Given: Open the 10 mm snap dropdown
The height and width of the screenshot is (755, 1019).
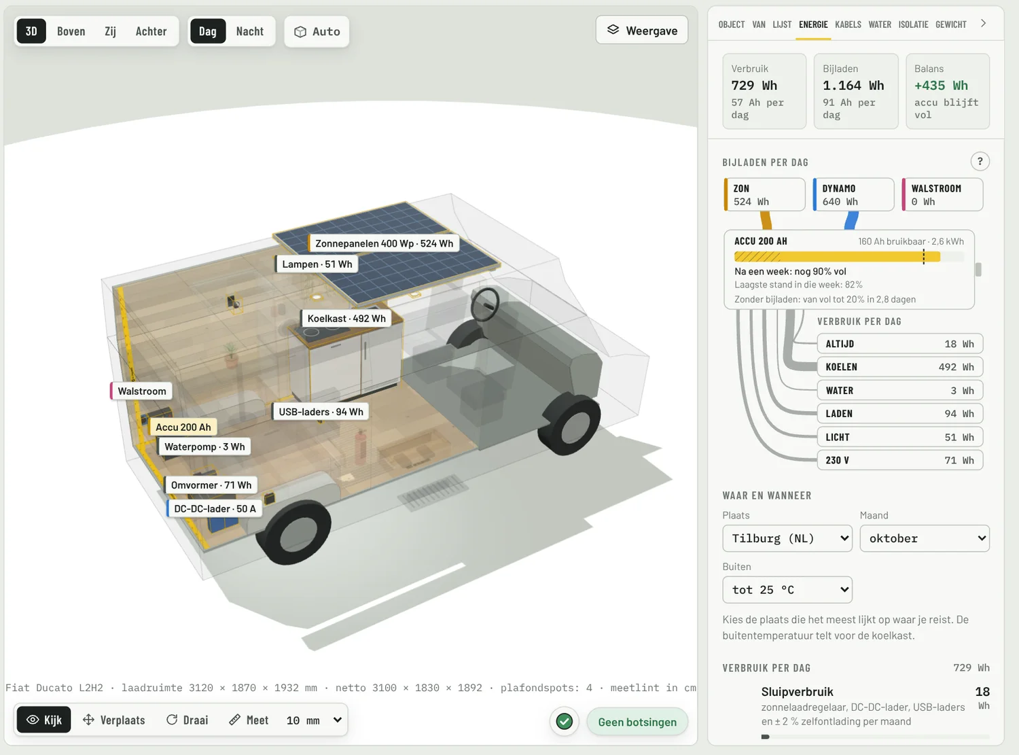Looking at the screenshot, I should tap(314, 720).
